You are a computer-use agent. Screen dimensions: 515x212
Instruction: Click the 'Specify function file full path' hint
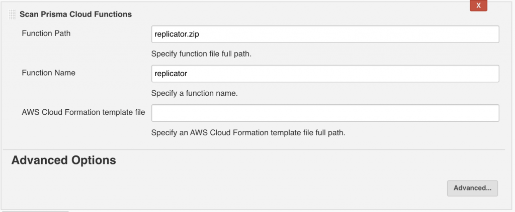pos(201,54)
